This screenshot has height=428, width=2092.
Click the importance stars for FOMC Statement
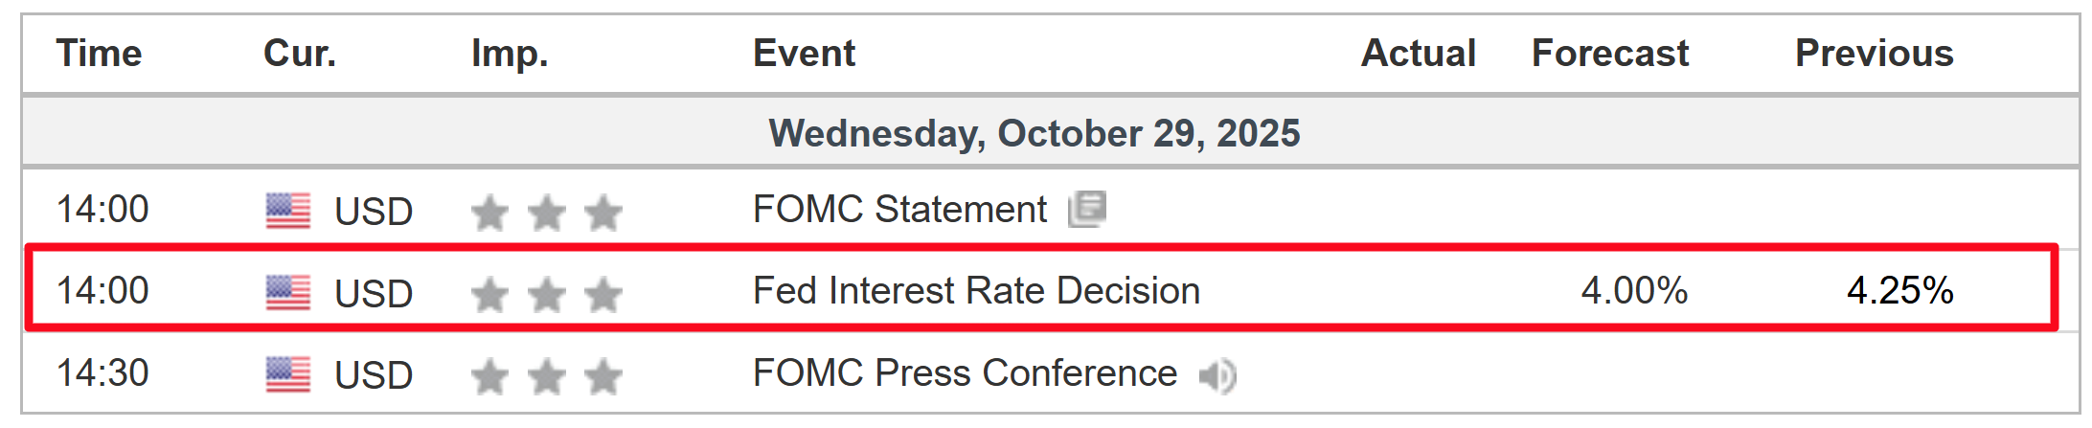[x=546, y=213]
